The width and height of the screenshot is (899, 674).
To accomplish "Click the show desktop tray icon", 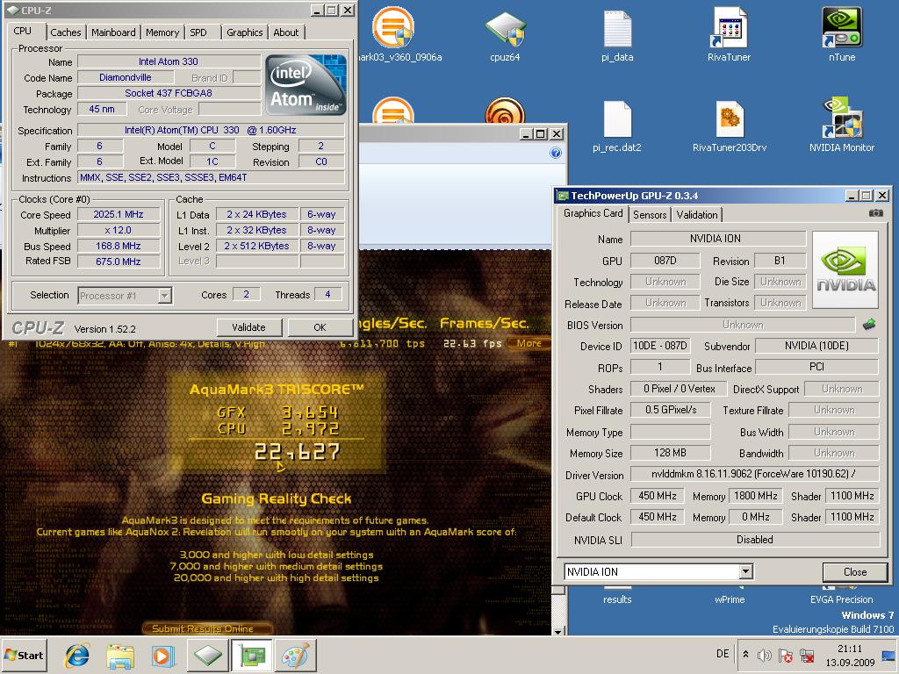I will [888, 655].
